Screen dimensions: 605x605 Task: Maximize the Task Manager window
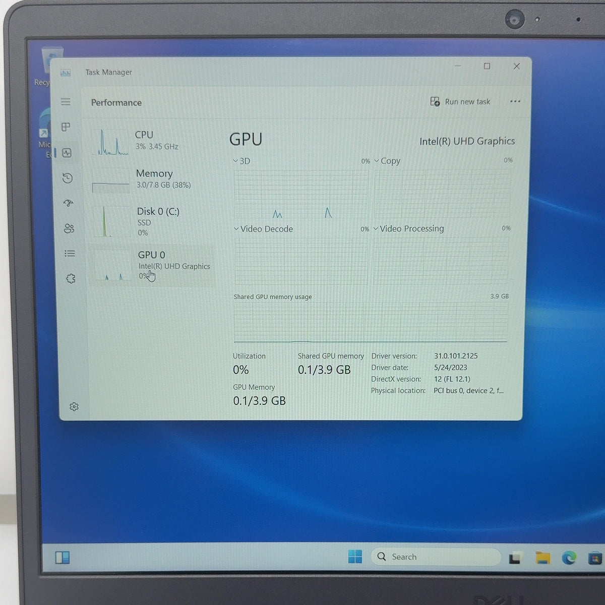tap(487, 66)
